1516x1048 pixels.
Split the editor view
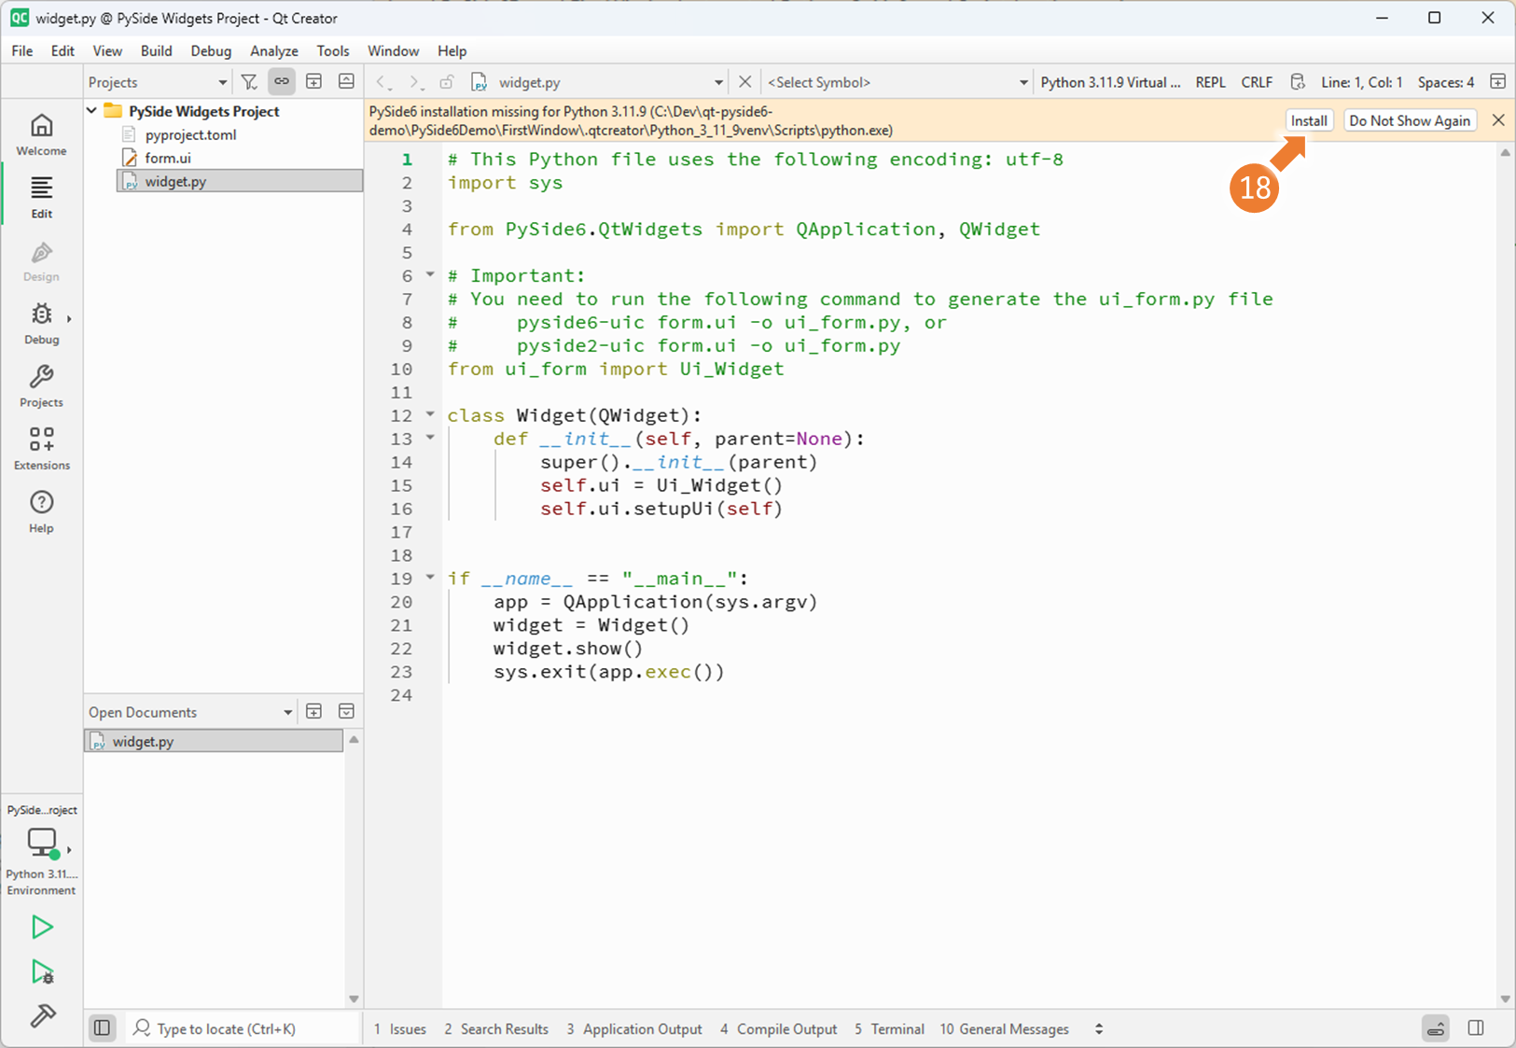tap(1497, 82)
